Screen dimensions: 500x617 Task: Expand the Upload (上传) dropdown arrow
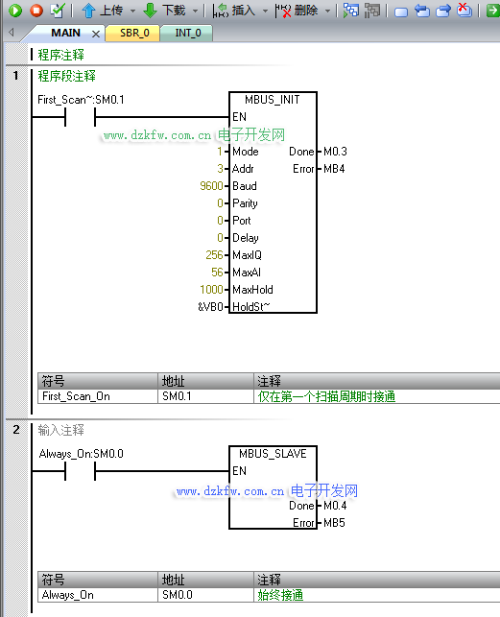[x=132, y=11]
